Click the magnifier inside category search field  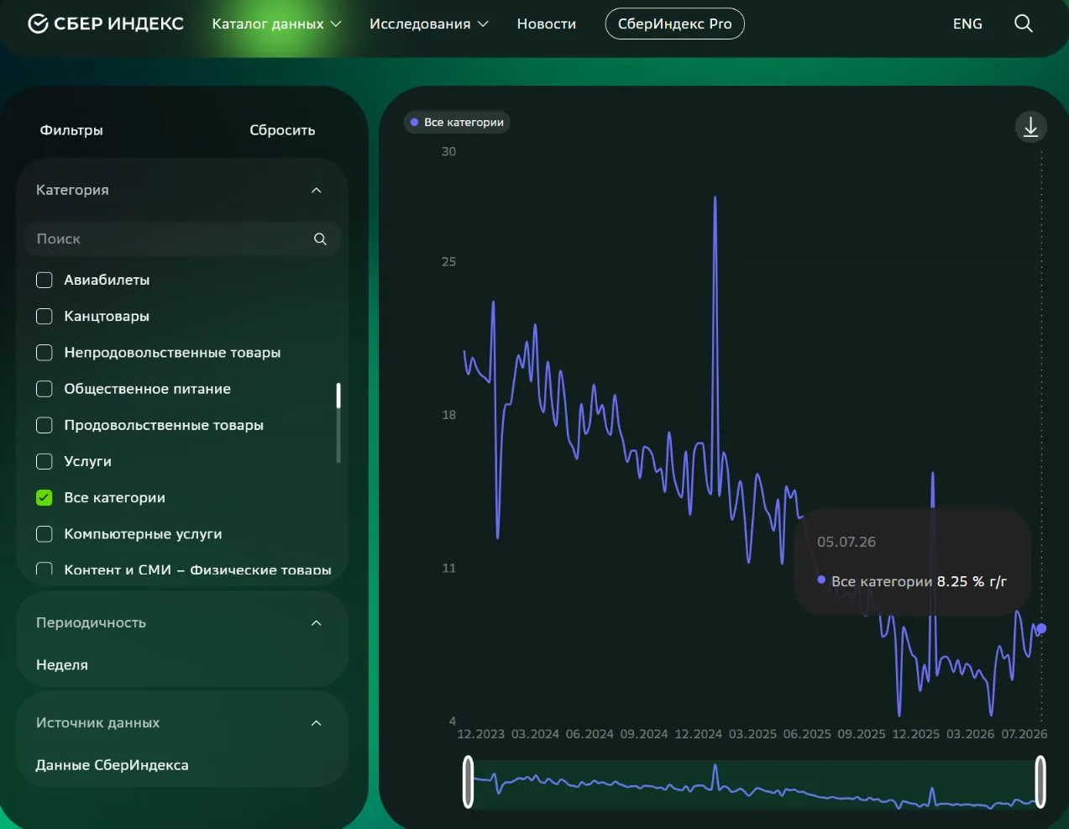[320, 239]
